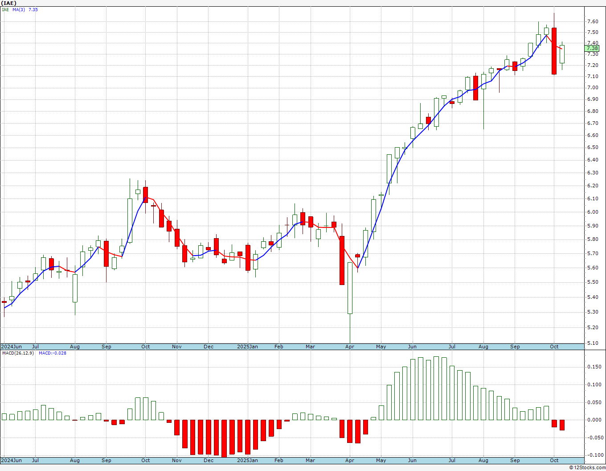Click the current price tag 7.38
Viewport: 606px width, 471px height.
pos(592,48)
